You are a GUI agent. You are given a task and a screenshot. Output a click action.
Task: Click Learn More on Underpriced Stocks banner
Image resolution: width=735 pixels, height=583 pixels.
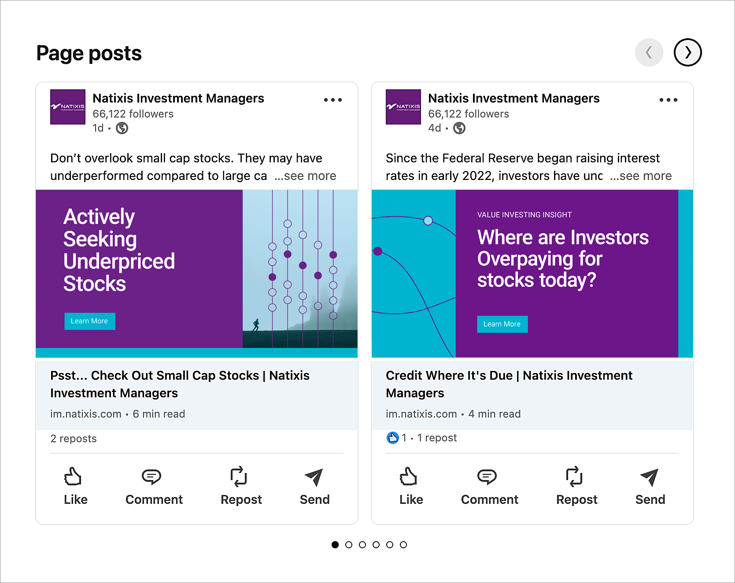90,321
